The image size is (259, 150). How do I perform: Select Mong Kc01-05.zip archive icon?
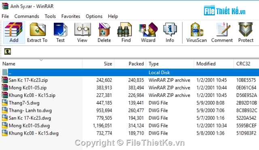coord(5,88)
